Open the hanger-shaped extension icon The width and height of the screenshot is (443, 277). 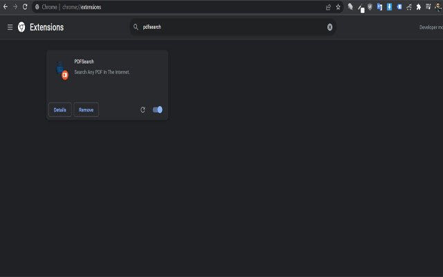[409, 8]
